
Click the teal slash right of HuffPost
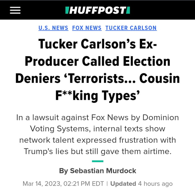128,10
